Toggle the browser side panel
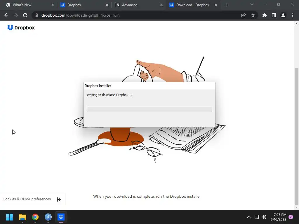Screen dimensions: 299x224 coord(274,15)
